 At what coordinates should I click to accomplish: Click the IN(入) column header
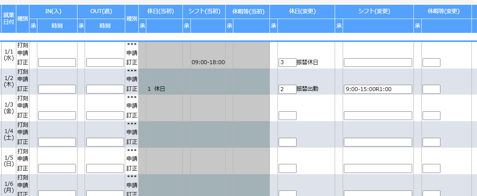(x=53, y=11)
